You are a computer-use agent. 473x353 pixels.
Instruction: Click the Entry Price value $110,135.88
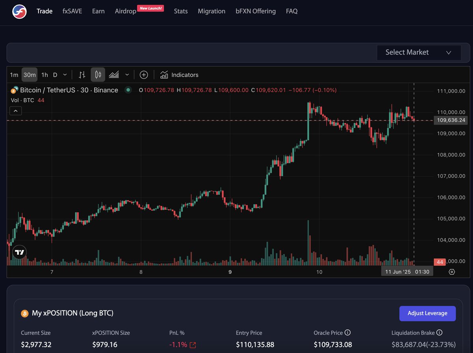point(255,345)
